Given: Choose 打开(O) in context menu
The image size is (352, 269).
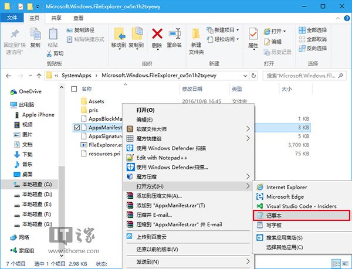Looking at the screenshot, I should click(188, 110).
